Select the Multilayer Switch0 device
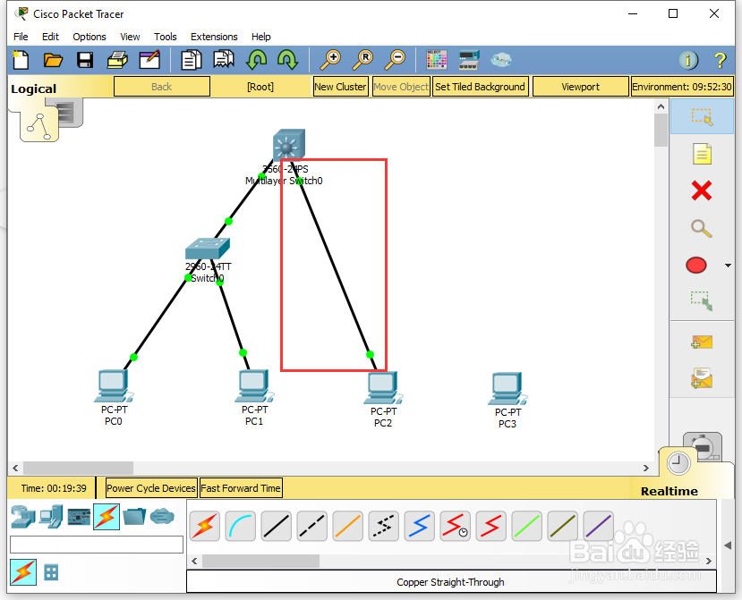Image resolution: width=742 pixels, height=600 pixels. (x=289, y=145)
